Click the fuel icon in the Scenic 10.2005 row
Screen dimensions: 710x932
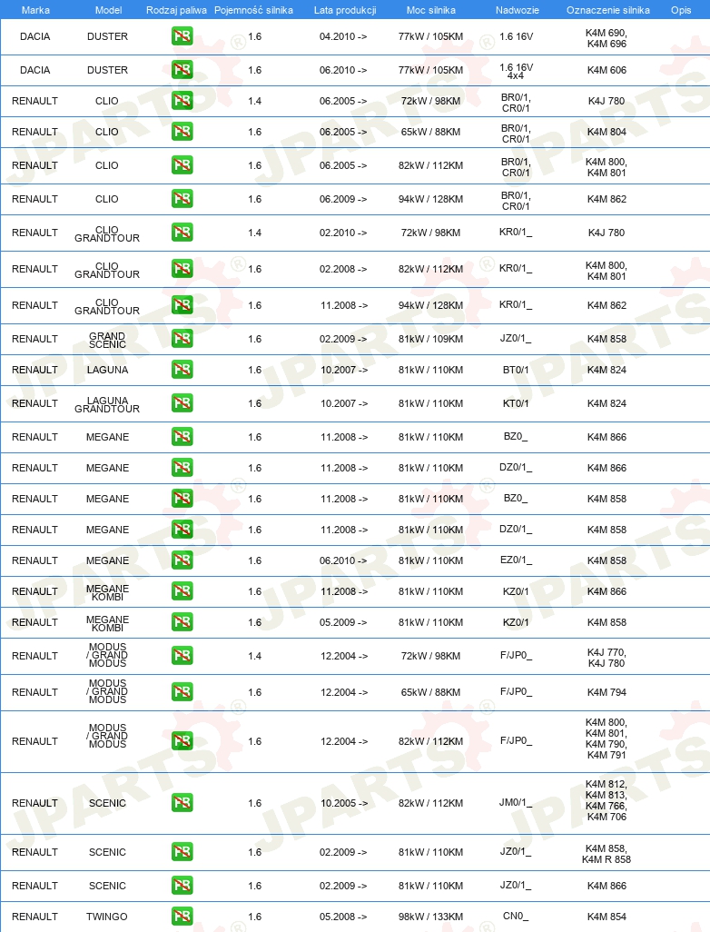182,804
